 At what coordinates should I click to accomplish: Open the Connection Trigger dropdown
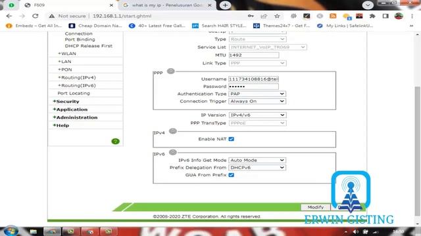pos(257,102)
